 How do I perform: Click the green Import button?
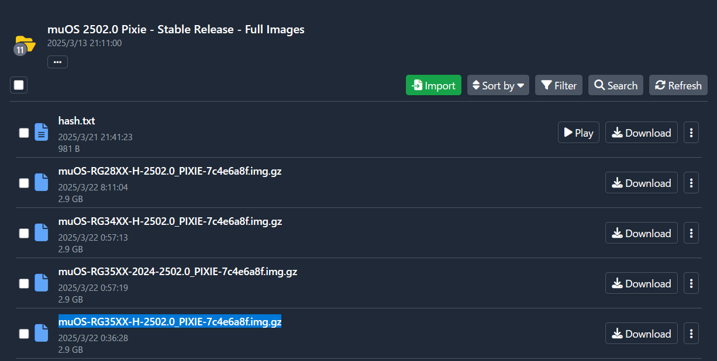tap(433, 85)
